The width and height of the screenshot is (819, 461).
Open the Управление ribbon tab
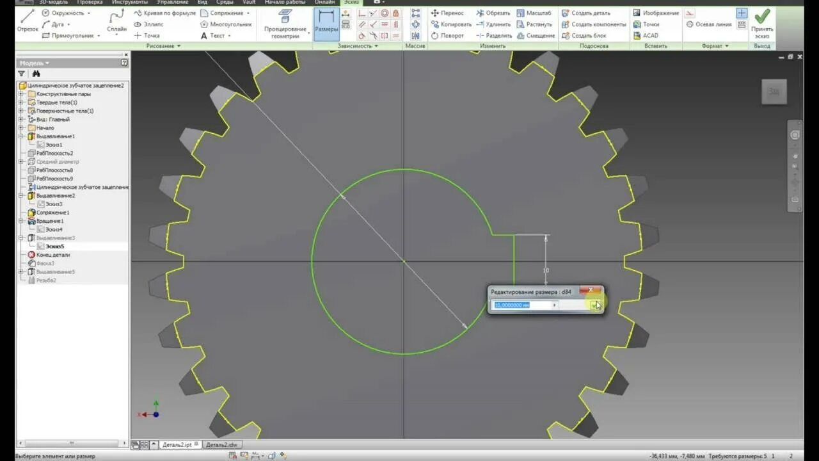173,3
